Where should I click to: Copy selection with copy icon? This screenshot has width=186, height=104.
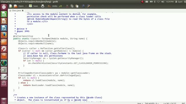pos(72,6)
